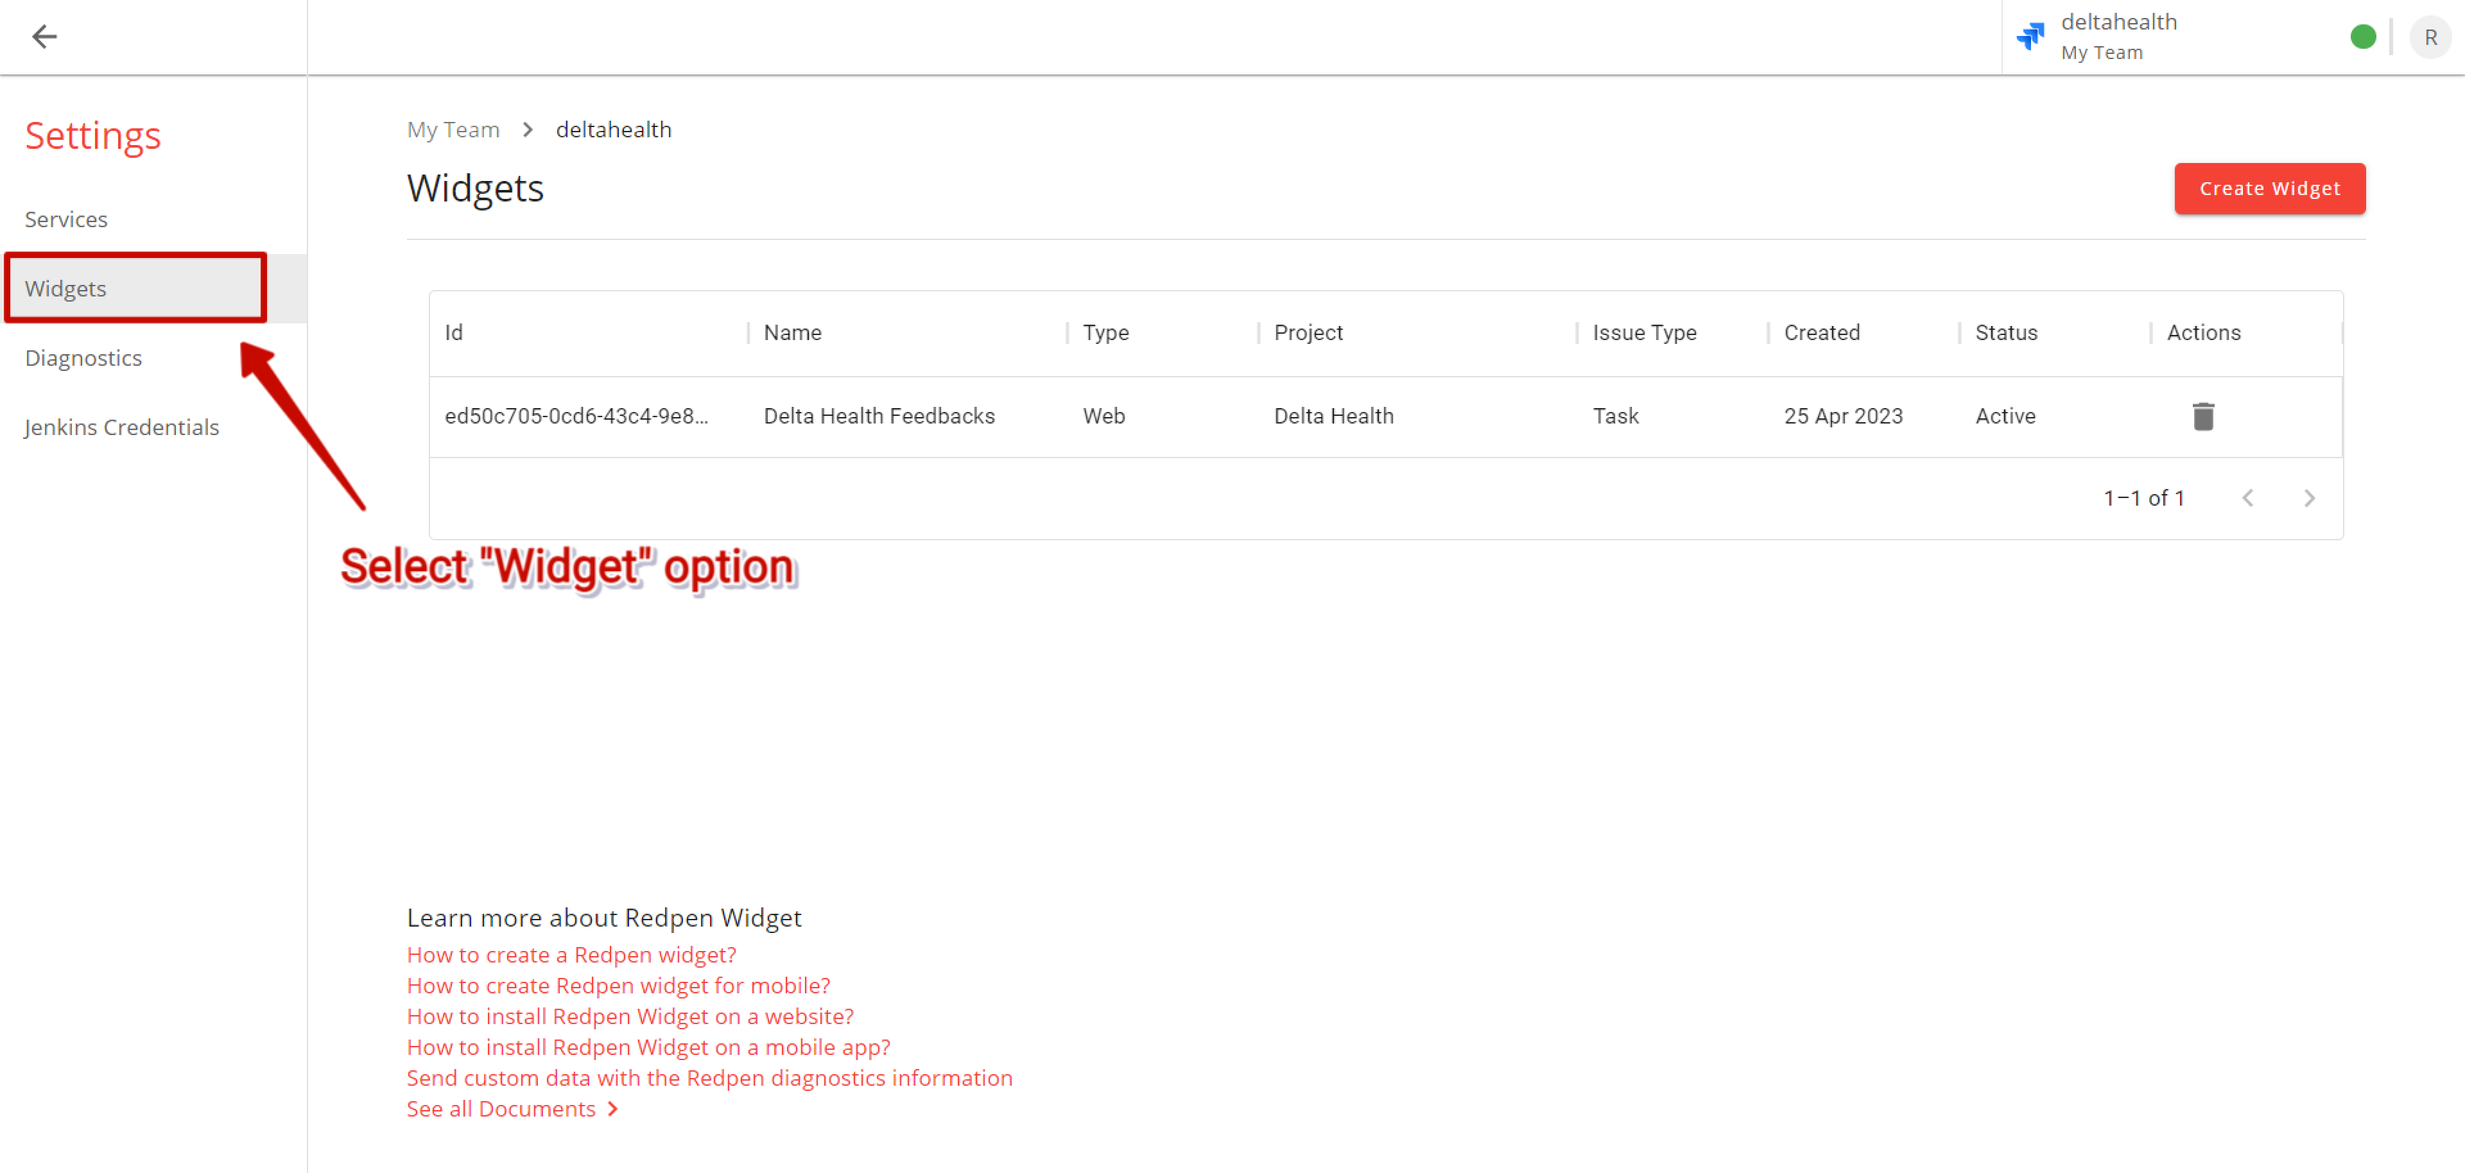The width and height of the screenshot is (2465, 1173).
Task: Click the Delta Health project cell
Action: click(x=1333, y=416)
